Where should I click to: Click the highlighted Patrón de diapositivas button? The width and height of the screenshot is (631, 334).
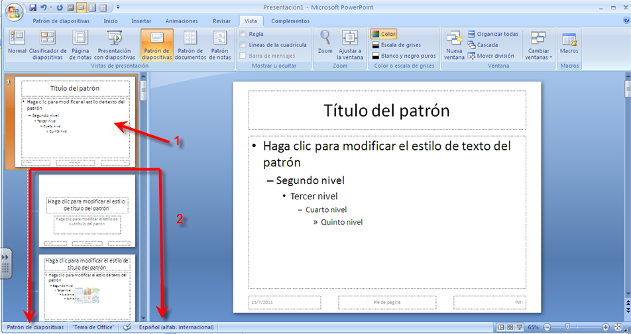pos(156,44)
